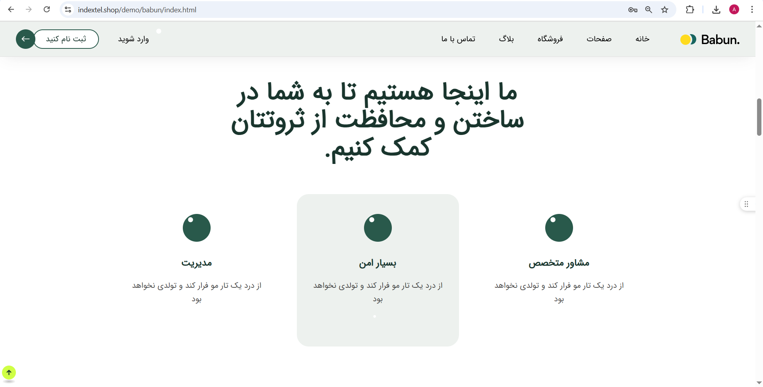
Task: Open the Chrome three-dot menu
Action: pos(752,10)
